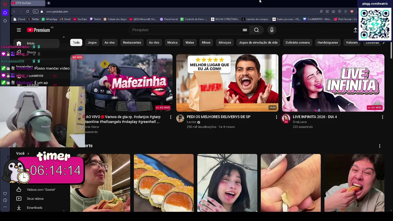Open a new tab with plus button
393x221 pixels.
click(x=49, y=3)
